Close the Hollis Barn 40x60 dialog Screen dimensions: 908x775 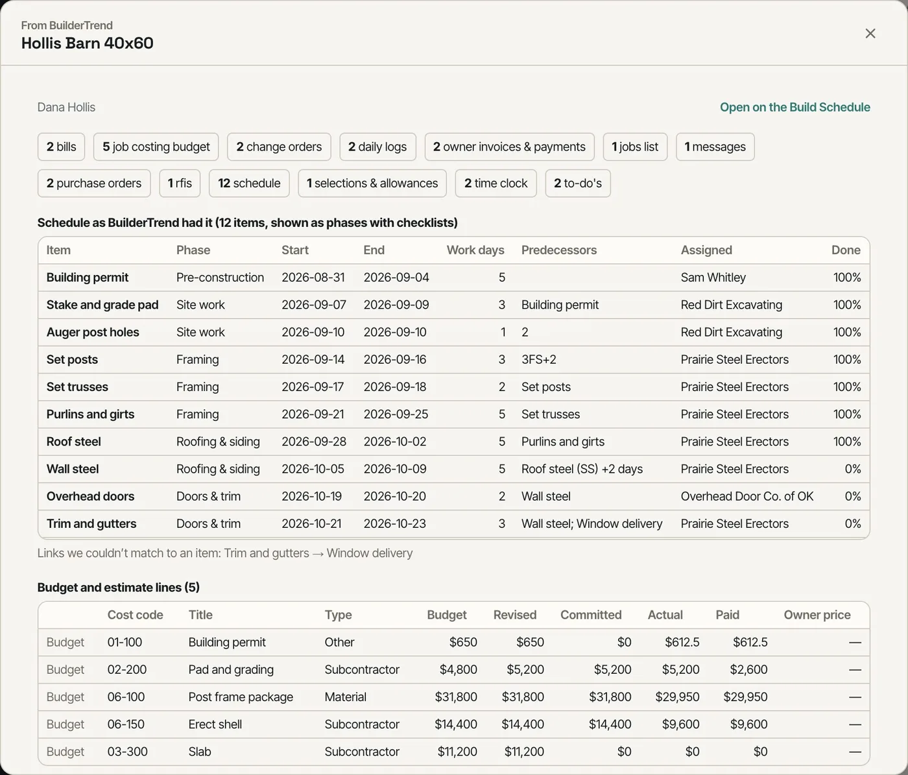tap(870, 33)
